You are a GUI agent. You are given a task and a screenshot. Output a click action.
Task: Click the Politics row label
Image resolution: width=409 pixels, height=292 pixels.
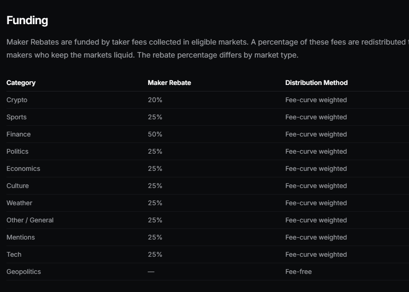click(18, 151)
